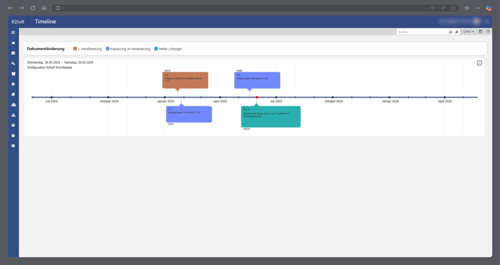The width and height of the screenshot is (500, 265).
Task: Click the date range text Donnerstag, 30.05.2024
Action: (x=44, y=63)
